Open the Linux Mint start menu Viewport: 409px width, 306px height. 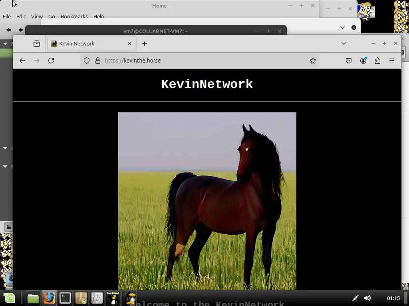9,298
